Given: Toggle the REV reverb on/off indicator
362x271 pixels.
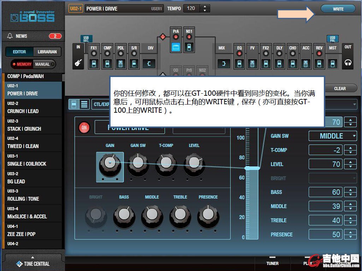Looking at the screenshot, I should (x=319, y=54).
